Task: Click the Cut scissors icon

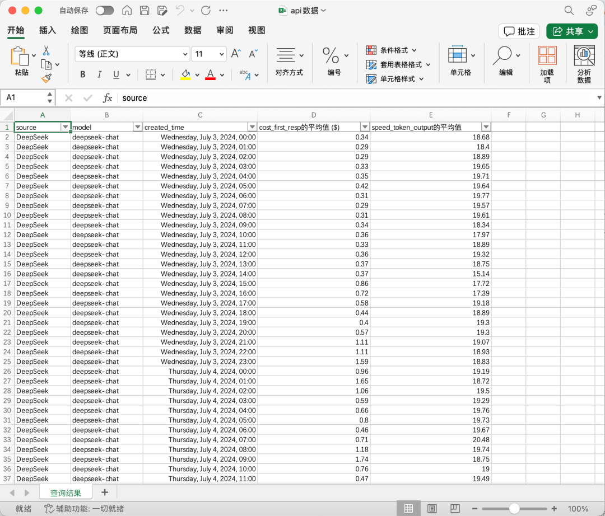Action: tap(46, 50)
